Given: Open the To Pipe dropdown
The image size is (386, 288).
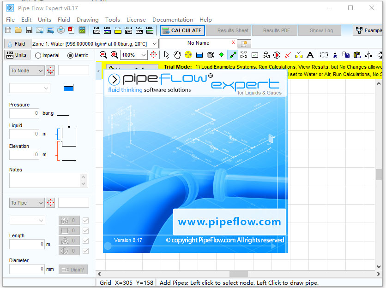Looking at the screenshot, I should (x=27, y=203).
